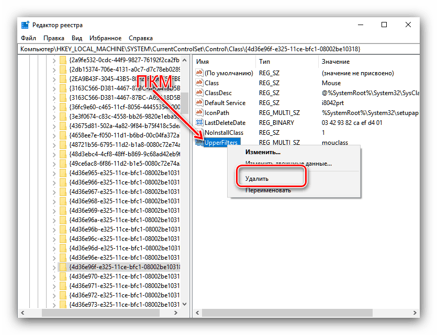Open the Справка menu
This screenshot has width=437, height=335.
[x=141, y=38]
